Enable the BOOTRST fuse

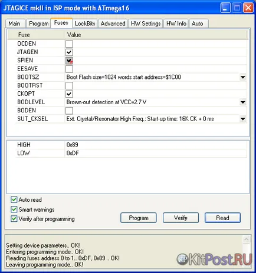coord(69,85)
